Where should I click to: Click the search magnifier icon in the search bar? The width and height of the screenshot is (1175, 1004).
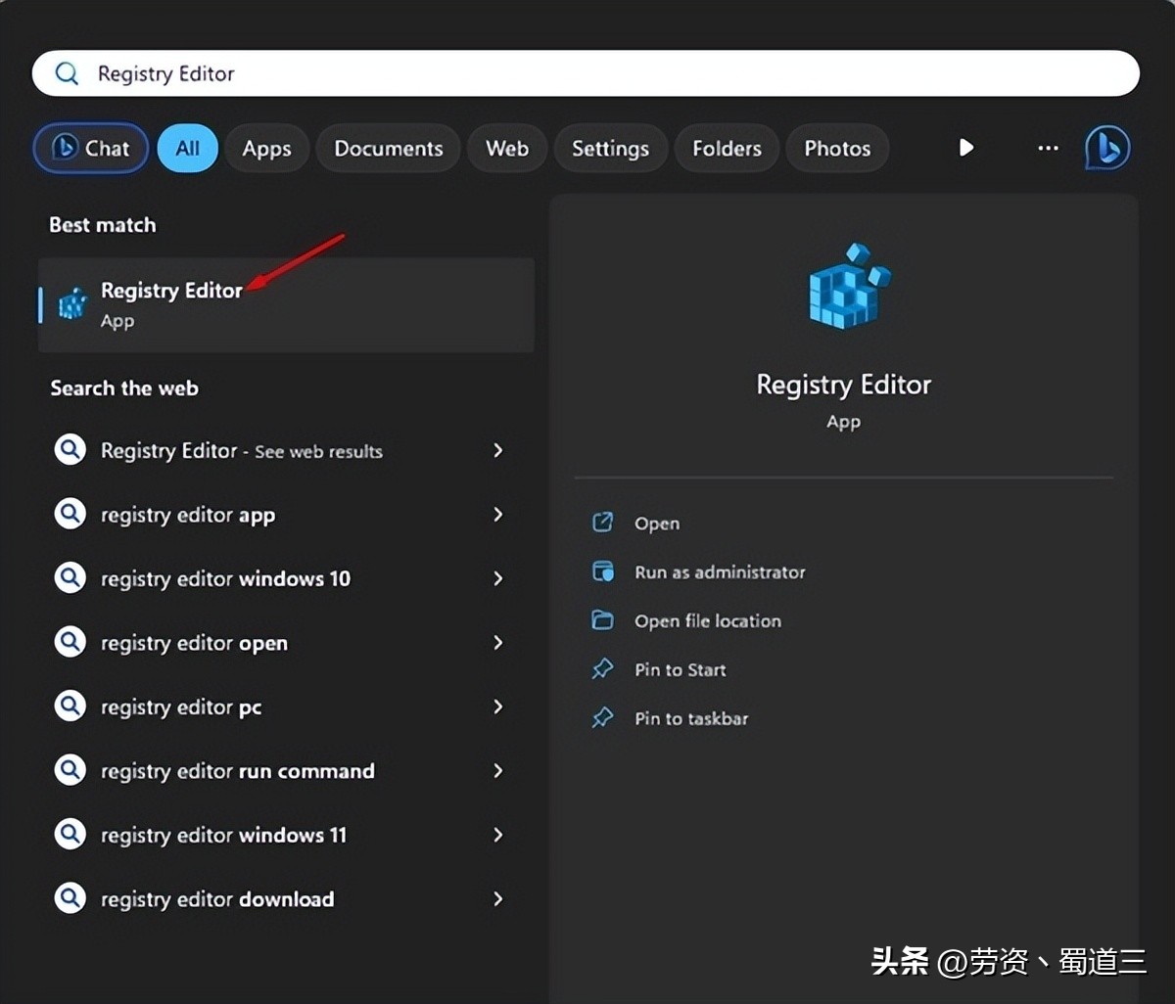[x=66, y=72]
